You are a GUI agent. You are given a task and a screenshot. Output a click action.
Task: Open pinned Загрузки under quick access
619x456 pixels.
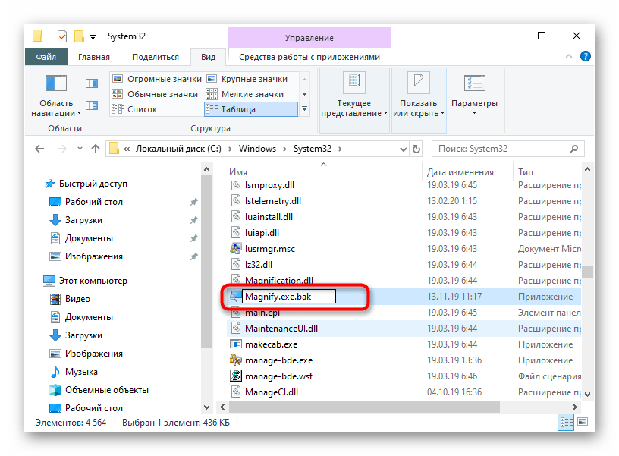coord(83,220)
